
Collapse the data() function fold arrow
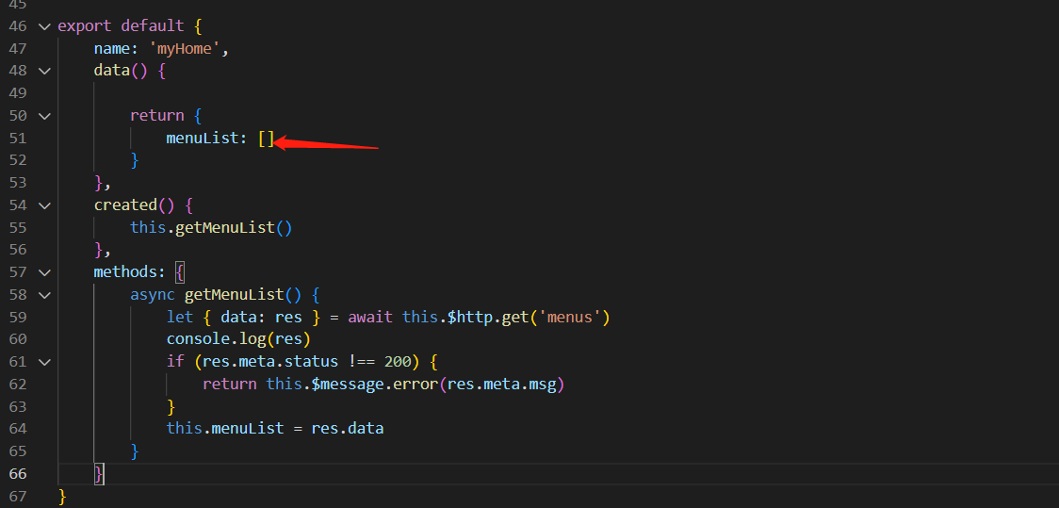(44, 71)
